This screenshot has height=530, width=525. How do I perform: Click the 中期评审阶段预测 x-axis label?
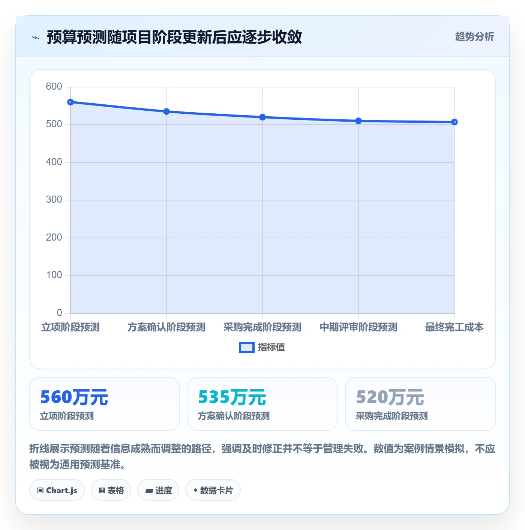[358, 327]
